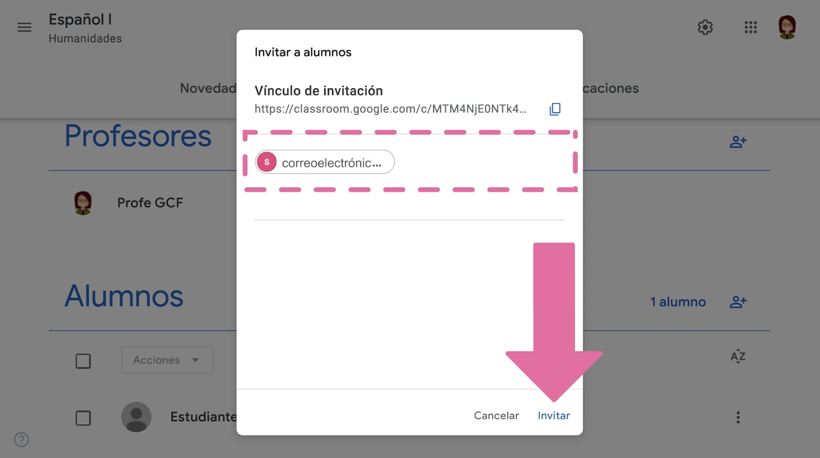Screen dimensions: 820x458
Task: Open the main hamburger menu
Action: (x=24, y=27)
